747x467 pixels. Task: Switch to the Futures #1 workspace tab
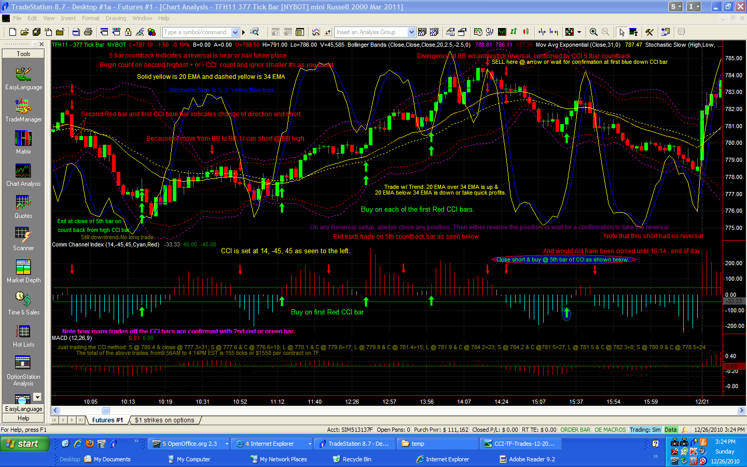(x=107, y=420)
